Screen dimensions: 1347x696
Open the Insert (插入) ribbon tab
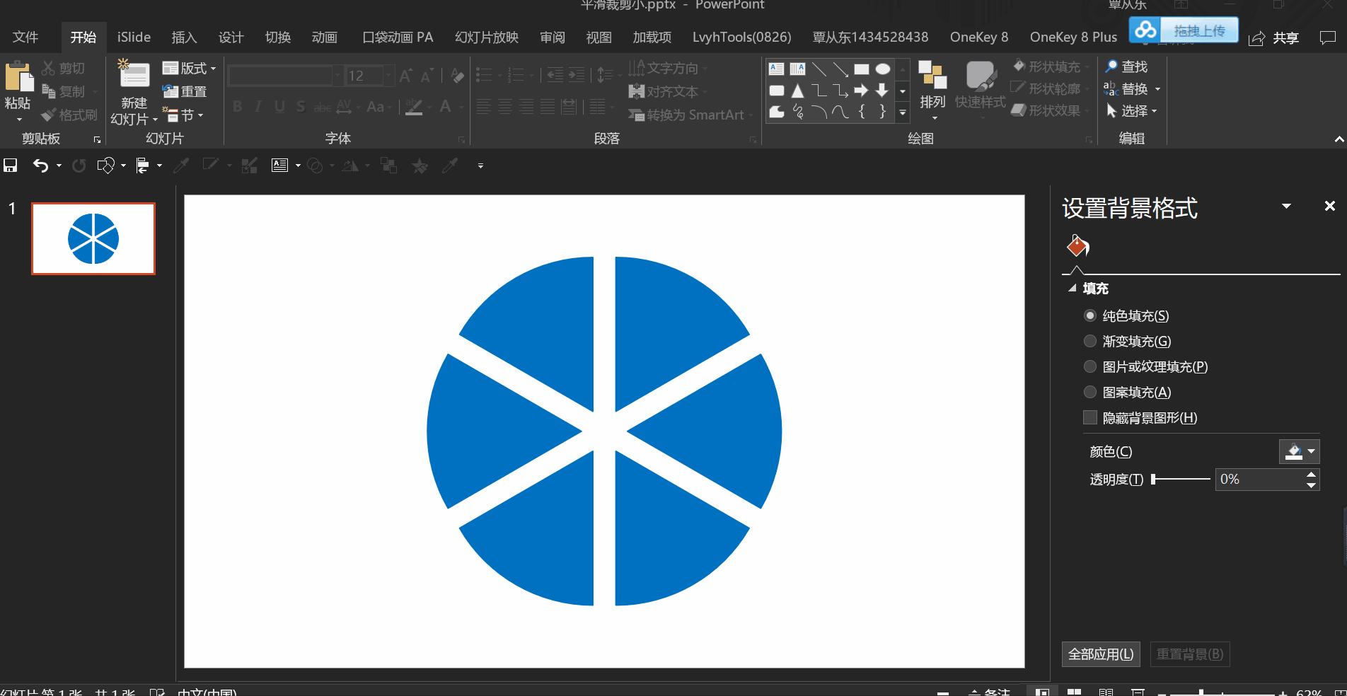click(184, 37)
